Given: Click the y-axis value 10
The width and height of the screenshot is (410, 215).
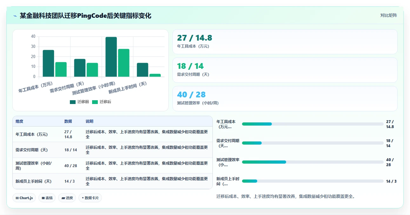Looking at the screenshot, I should pos(33,67).
